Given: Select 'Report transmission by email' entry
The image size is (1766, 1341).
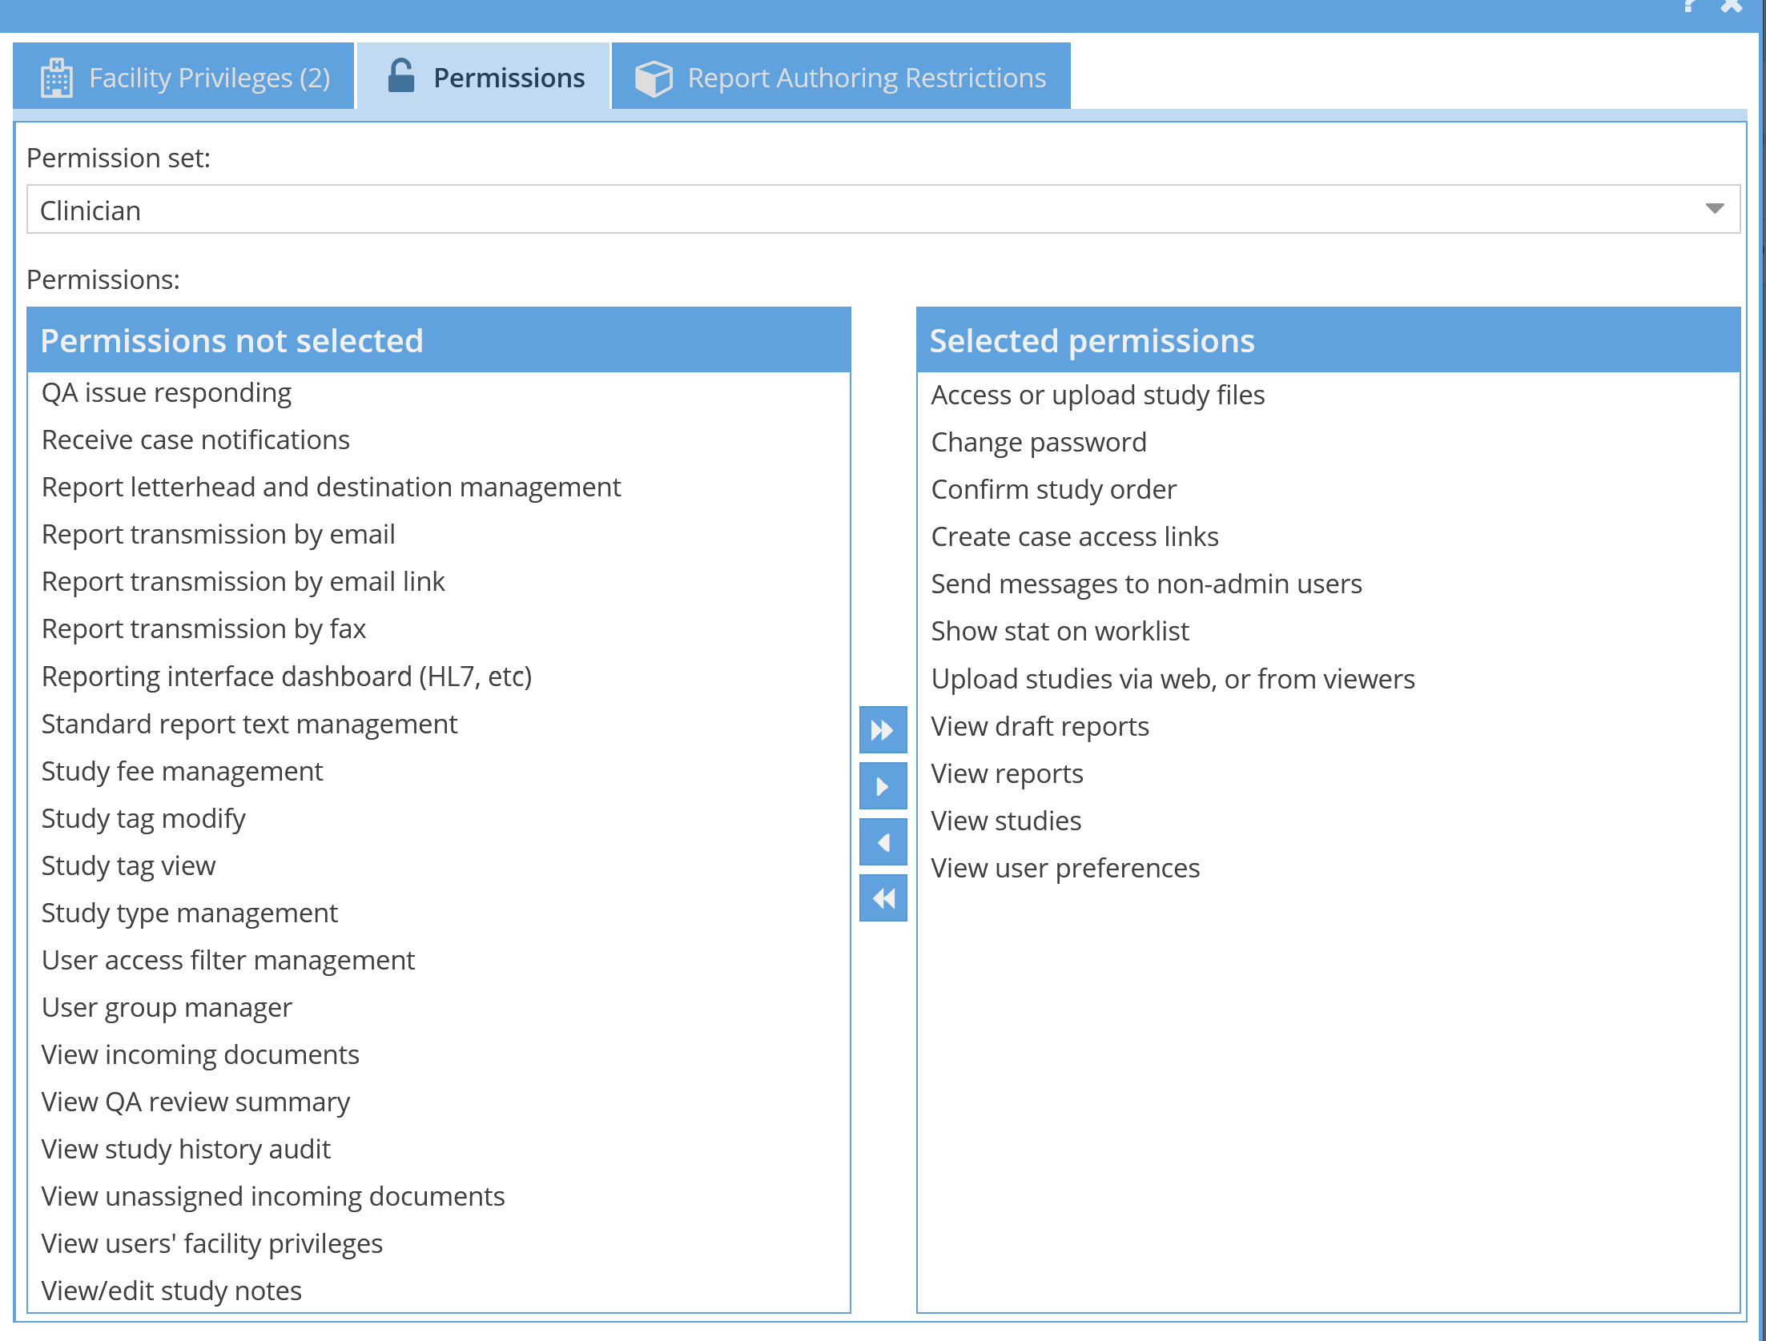Looking at the screenshot, I should tap(438, 535).
